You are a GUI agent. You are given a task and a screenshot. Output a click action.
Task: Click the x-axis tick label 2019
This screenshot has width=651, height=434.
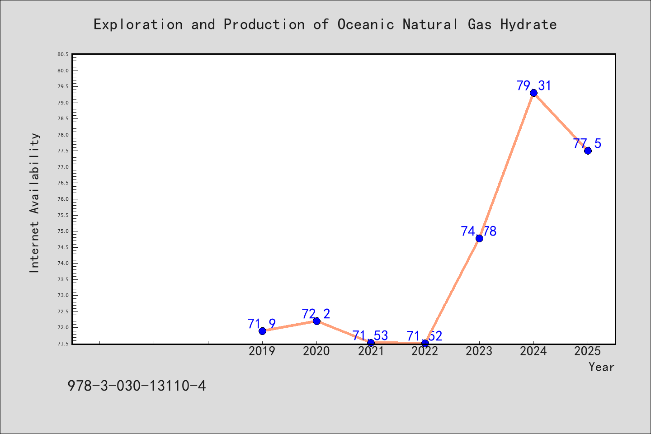click(x=262, y=351)
